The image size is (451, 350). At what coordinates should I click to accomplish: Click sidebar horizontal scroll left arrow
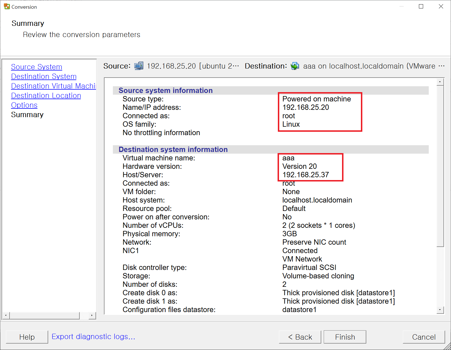click(x=6, y=316)
